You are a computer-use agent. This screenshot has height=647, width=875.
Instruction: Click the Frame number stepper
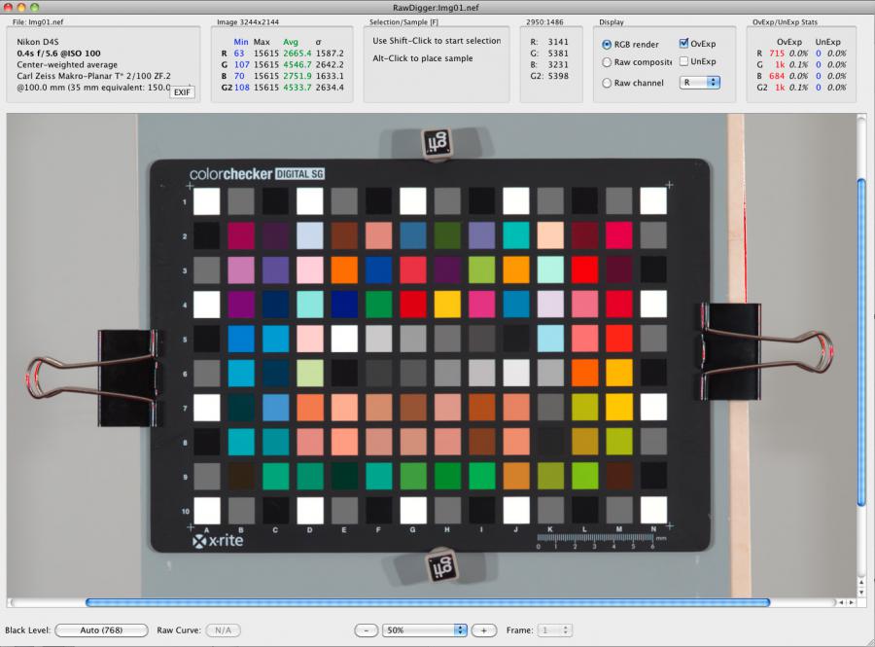(565, 630)
